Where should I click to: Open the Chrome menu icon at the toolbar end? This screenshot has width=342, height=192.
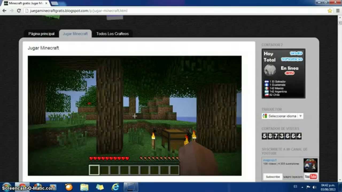[x=337, y=11]
